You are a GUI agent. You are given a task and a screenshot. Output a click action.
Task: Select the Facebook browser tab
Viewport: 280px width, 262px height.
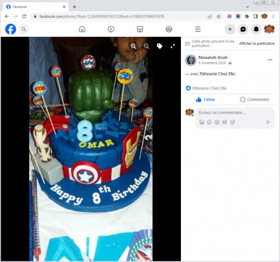(x=35, y=7)
